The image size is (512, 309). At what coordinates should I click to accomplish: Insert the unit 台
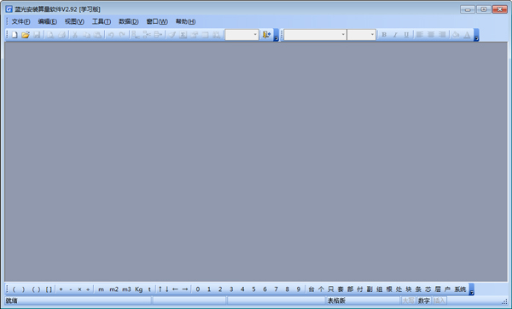(311, 289)
